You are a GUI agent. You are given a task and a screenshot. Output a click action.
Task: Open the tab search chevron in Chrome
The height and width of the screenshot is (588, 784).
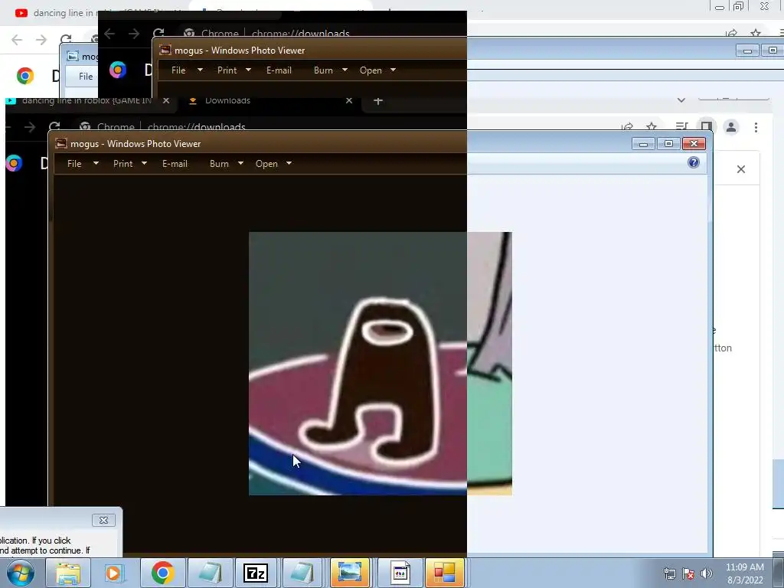pos(681,100)
